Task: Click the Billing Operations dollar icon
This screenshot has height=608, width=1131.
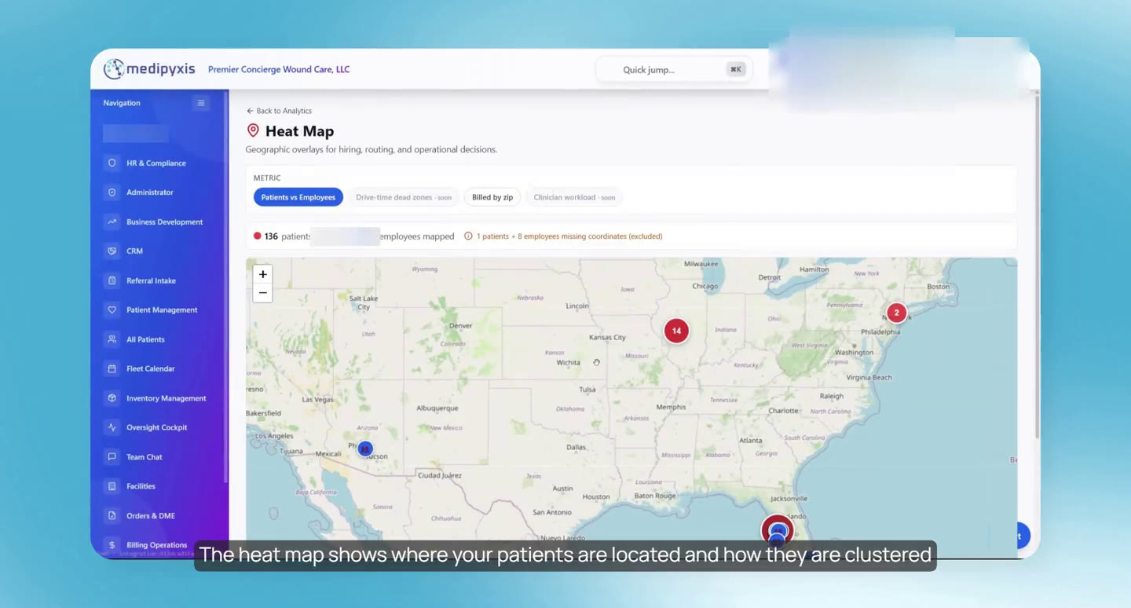Action: click(x=112, y=545)
